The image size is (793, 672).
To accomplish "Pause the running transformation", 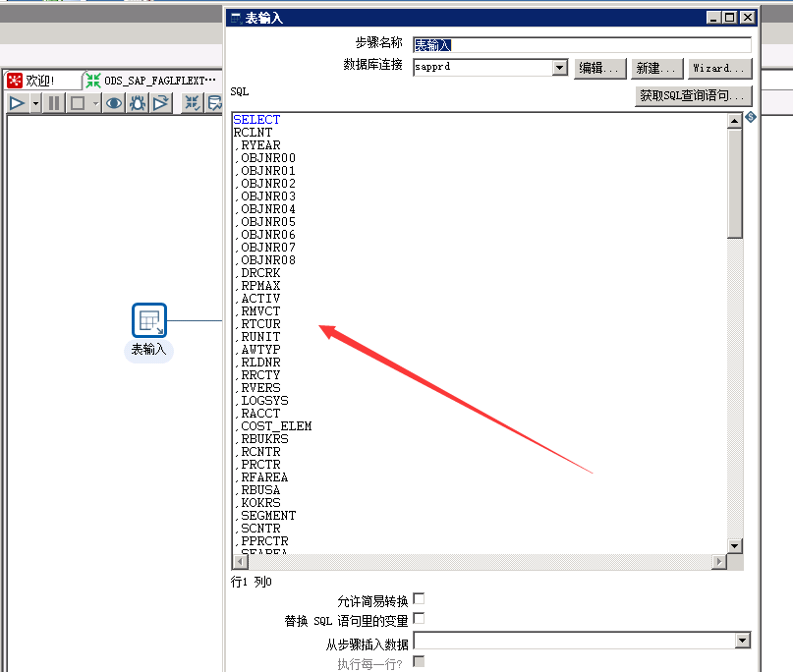I will click(x=54, y=104).
